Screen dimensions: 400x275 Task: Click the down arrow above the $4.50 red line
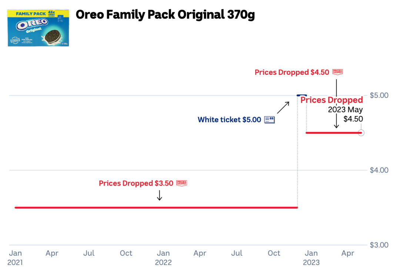coord(336,122)
